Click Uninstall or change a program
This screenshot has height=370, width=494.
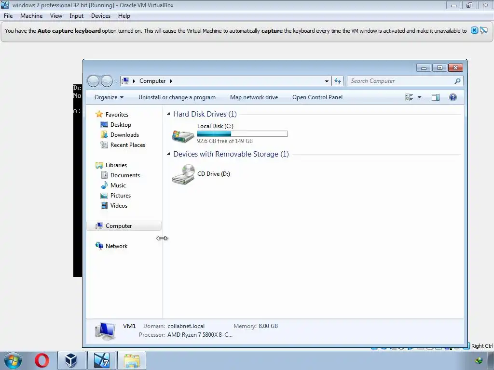point(177,97)
